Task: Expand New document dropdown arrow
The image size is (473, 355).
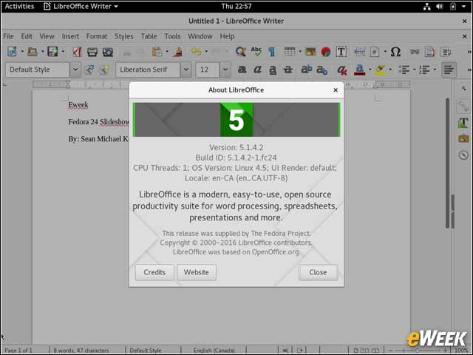Action: point(22,52)
